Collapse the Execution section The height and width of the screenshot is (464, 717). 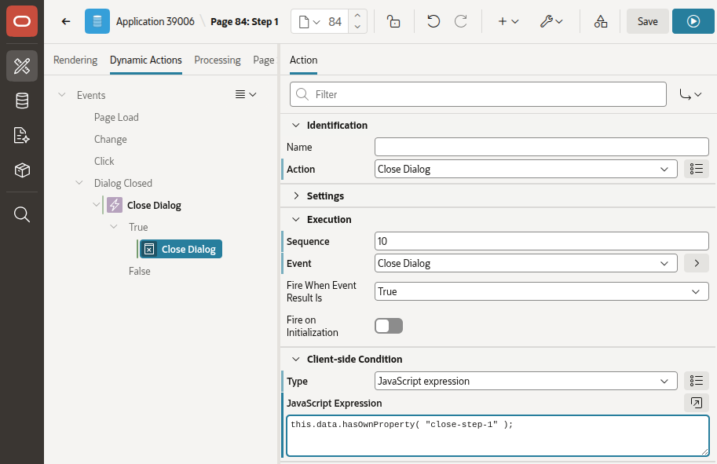pyautogui.click(x=296, y=219)
